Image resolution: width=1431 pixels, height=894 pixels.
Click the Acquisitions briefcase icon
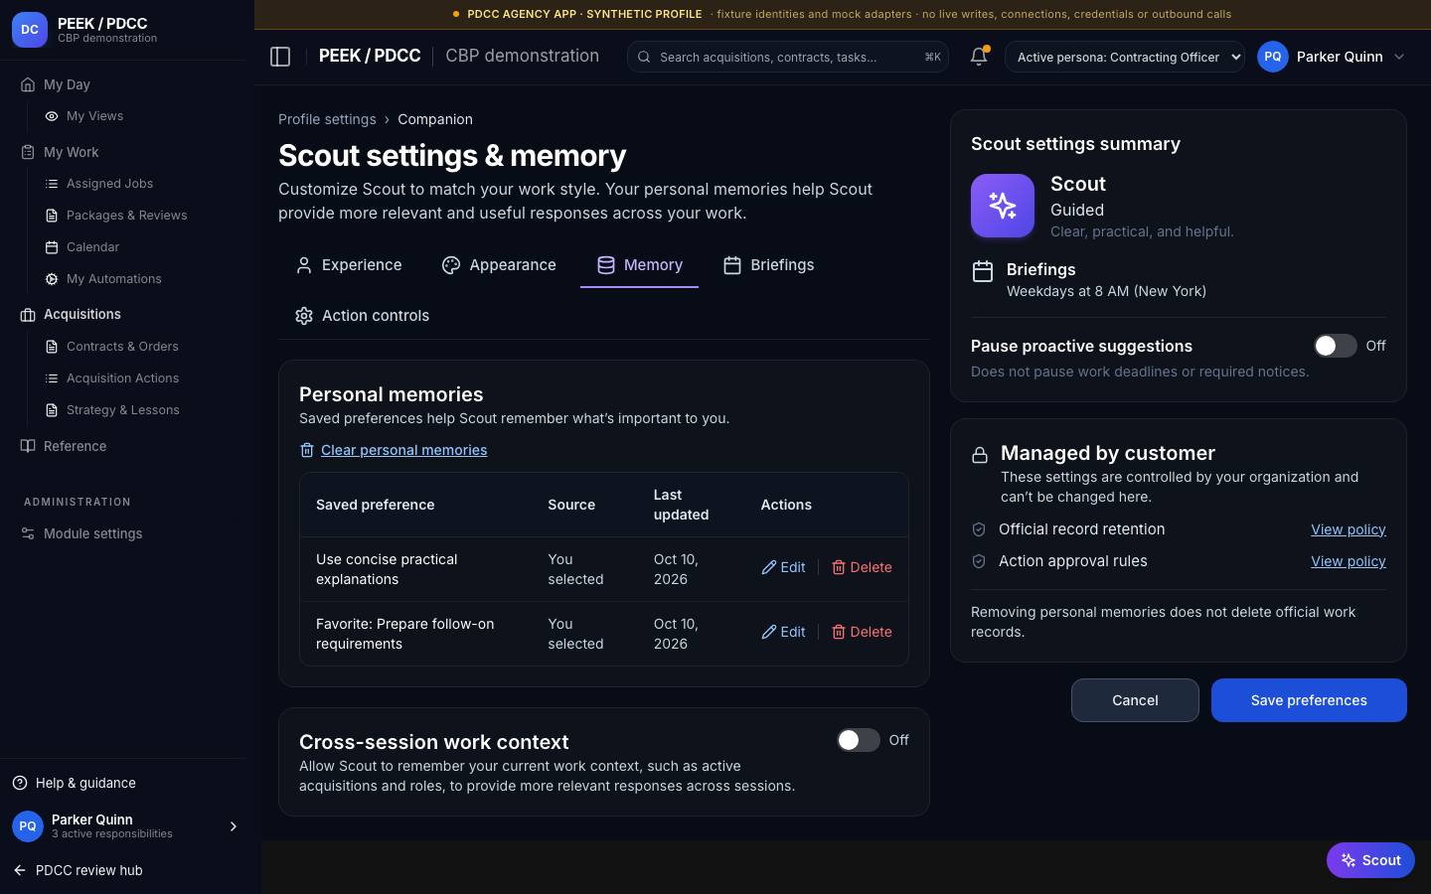pyautogui.click(x=28, y=315)
